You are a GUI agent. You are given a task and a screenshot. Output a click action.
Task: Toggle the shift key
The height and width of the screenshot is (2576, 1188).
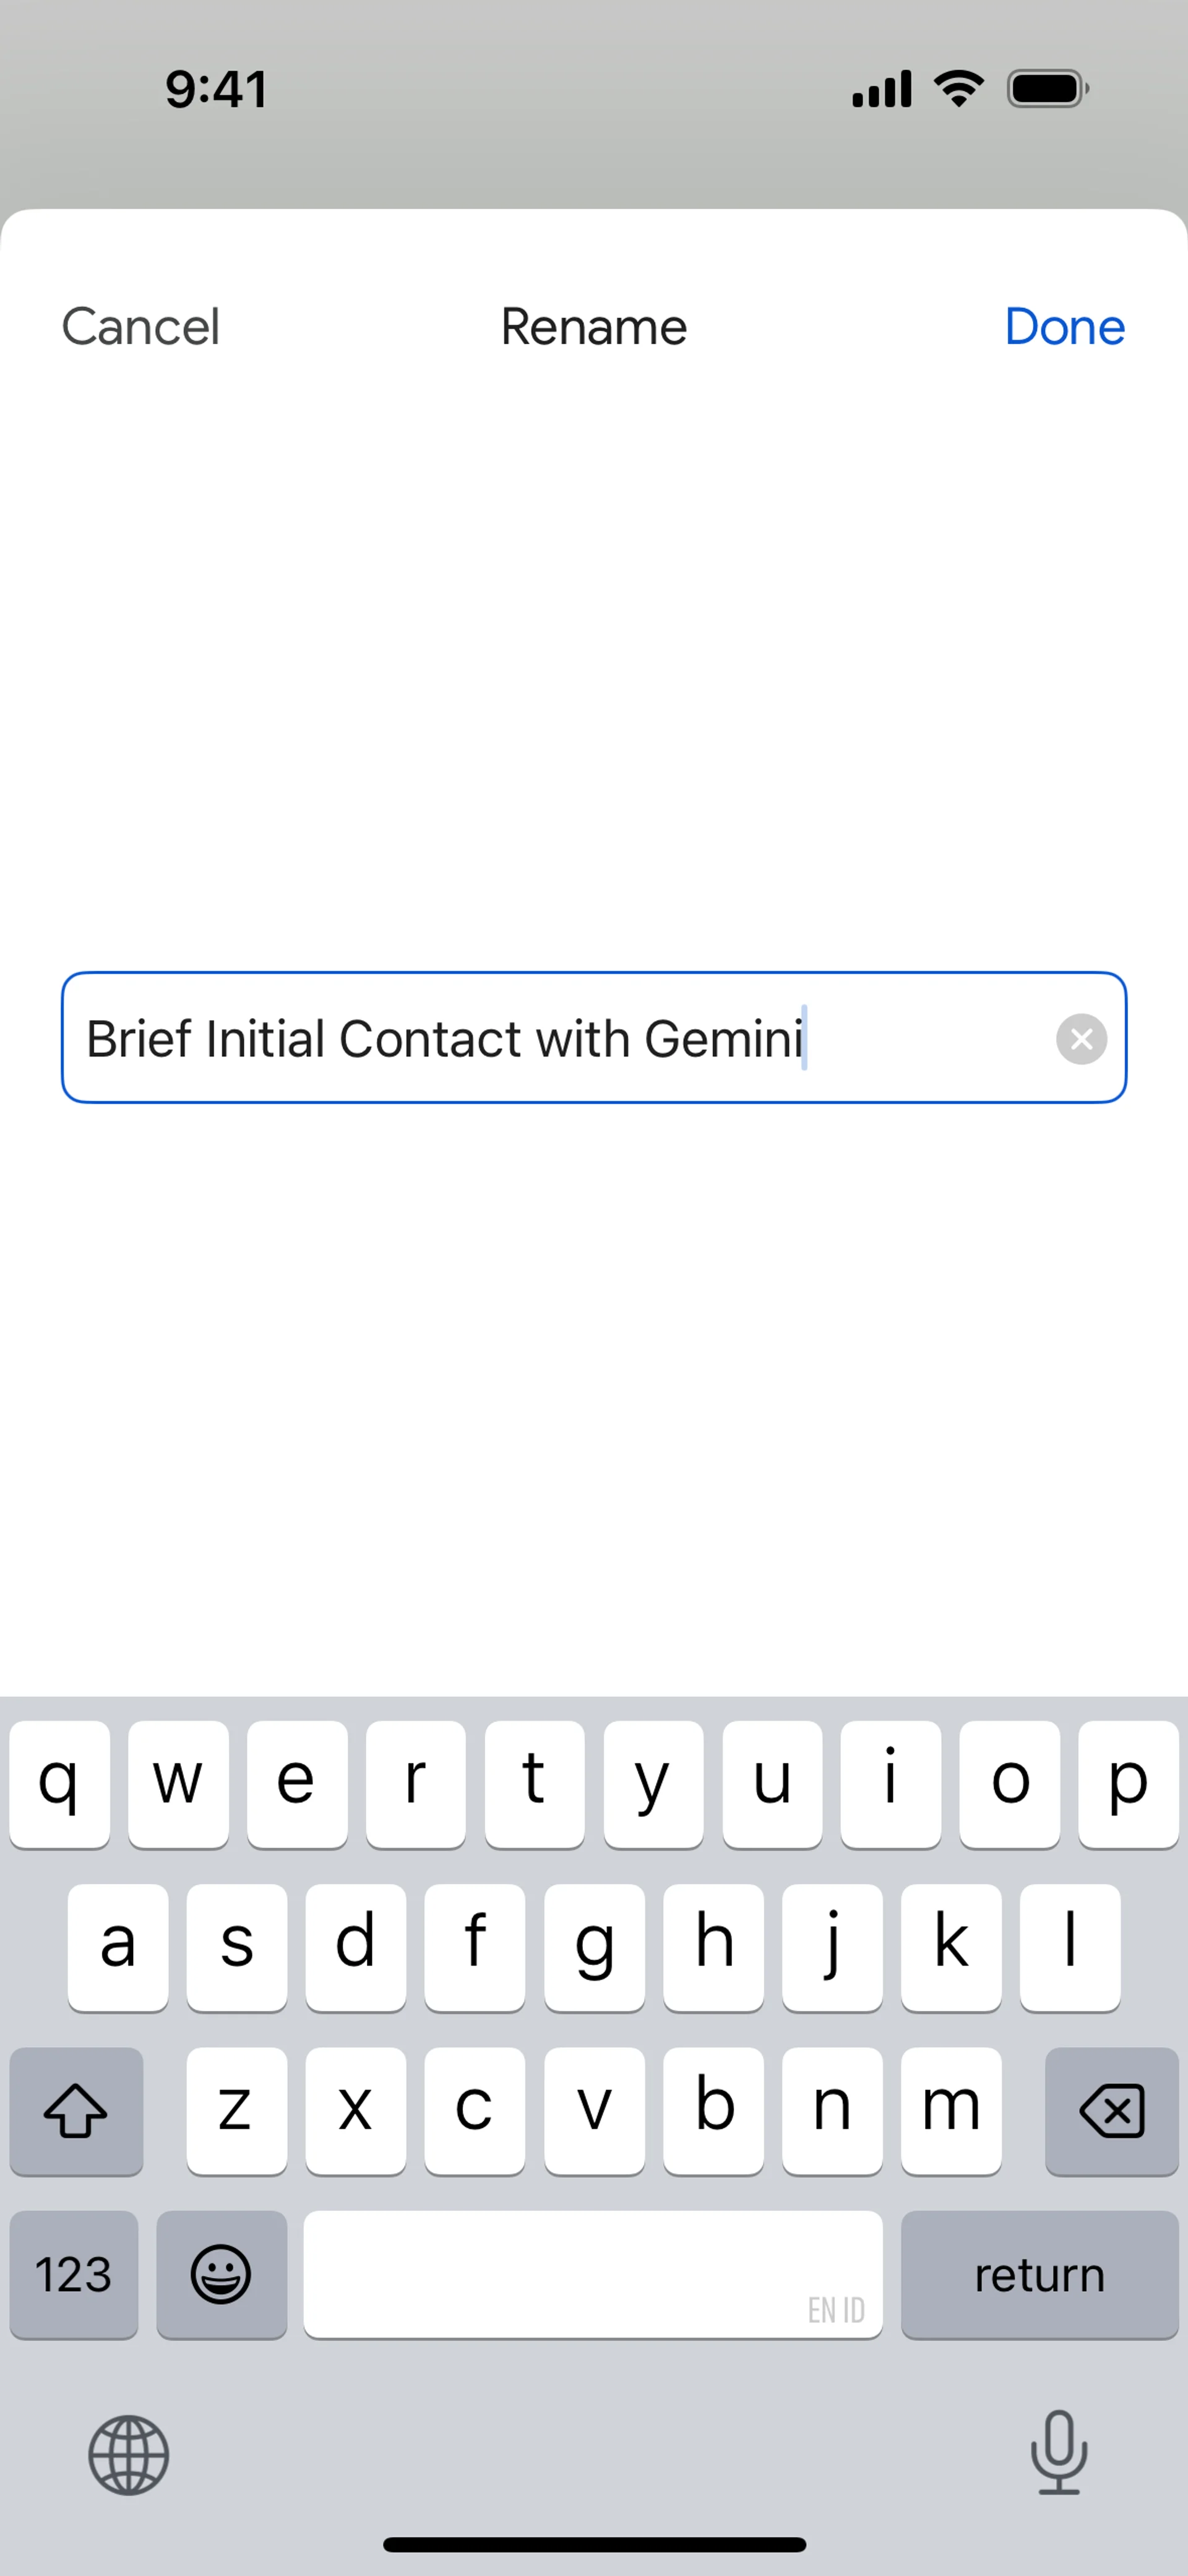76,2110
